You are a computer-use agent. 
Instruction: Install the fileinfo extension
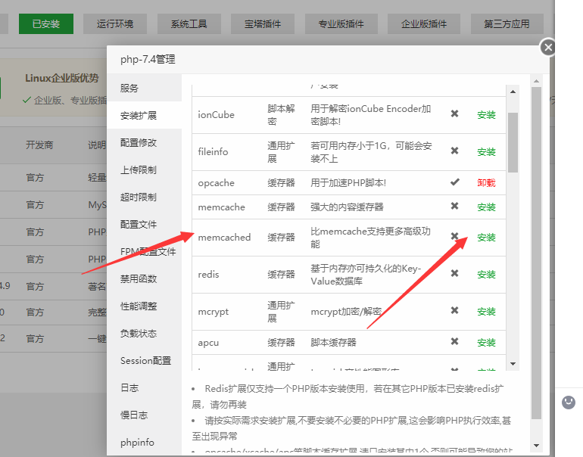[x=486, y=152]
